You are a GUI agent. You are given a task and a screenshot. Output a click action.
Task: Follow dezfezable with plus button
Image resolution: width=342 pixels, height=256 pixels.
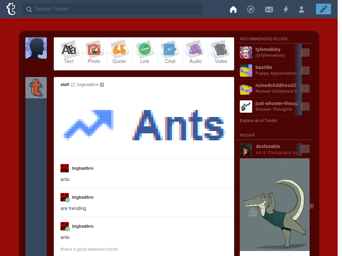tap(305, 149)
